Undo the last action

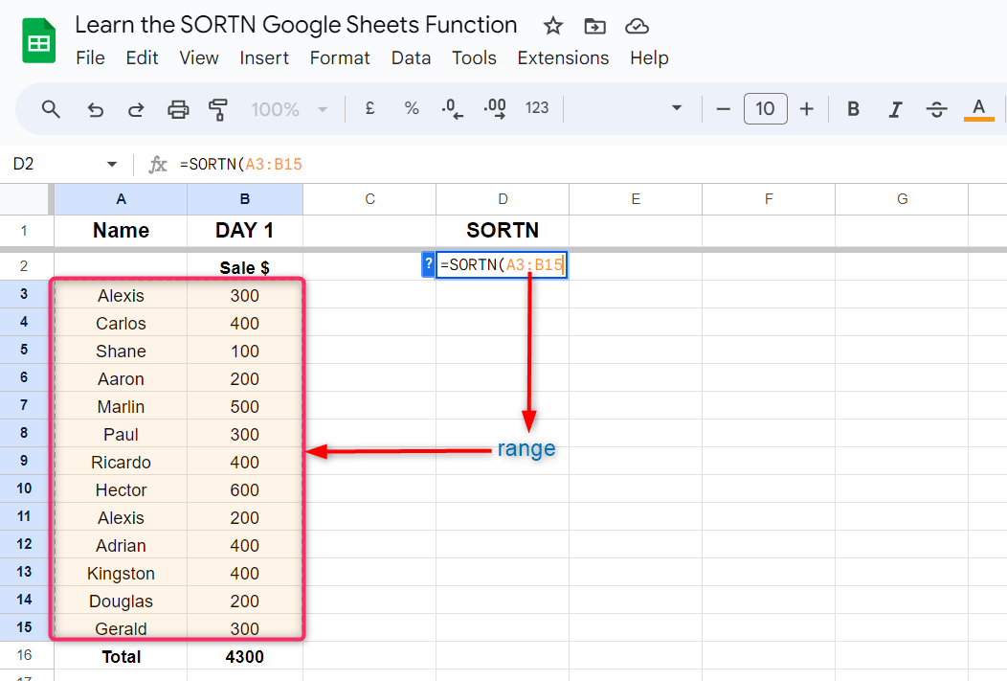[95, 109]
